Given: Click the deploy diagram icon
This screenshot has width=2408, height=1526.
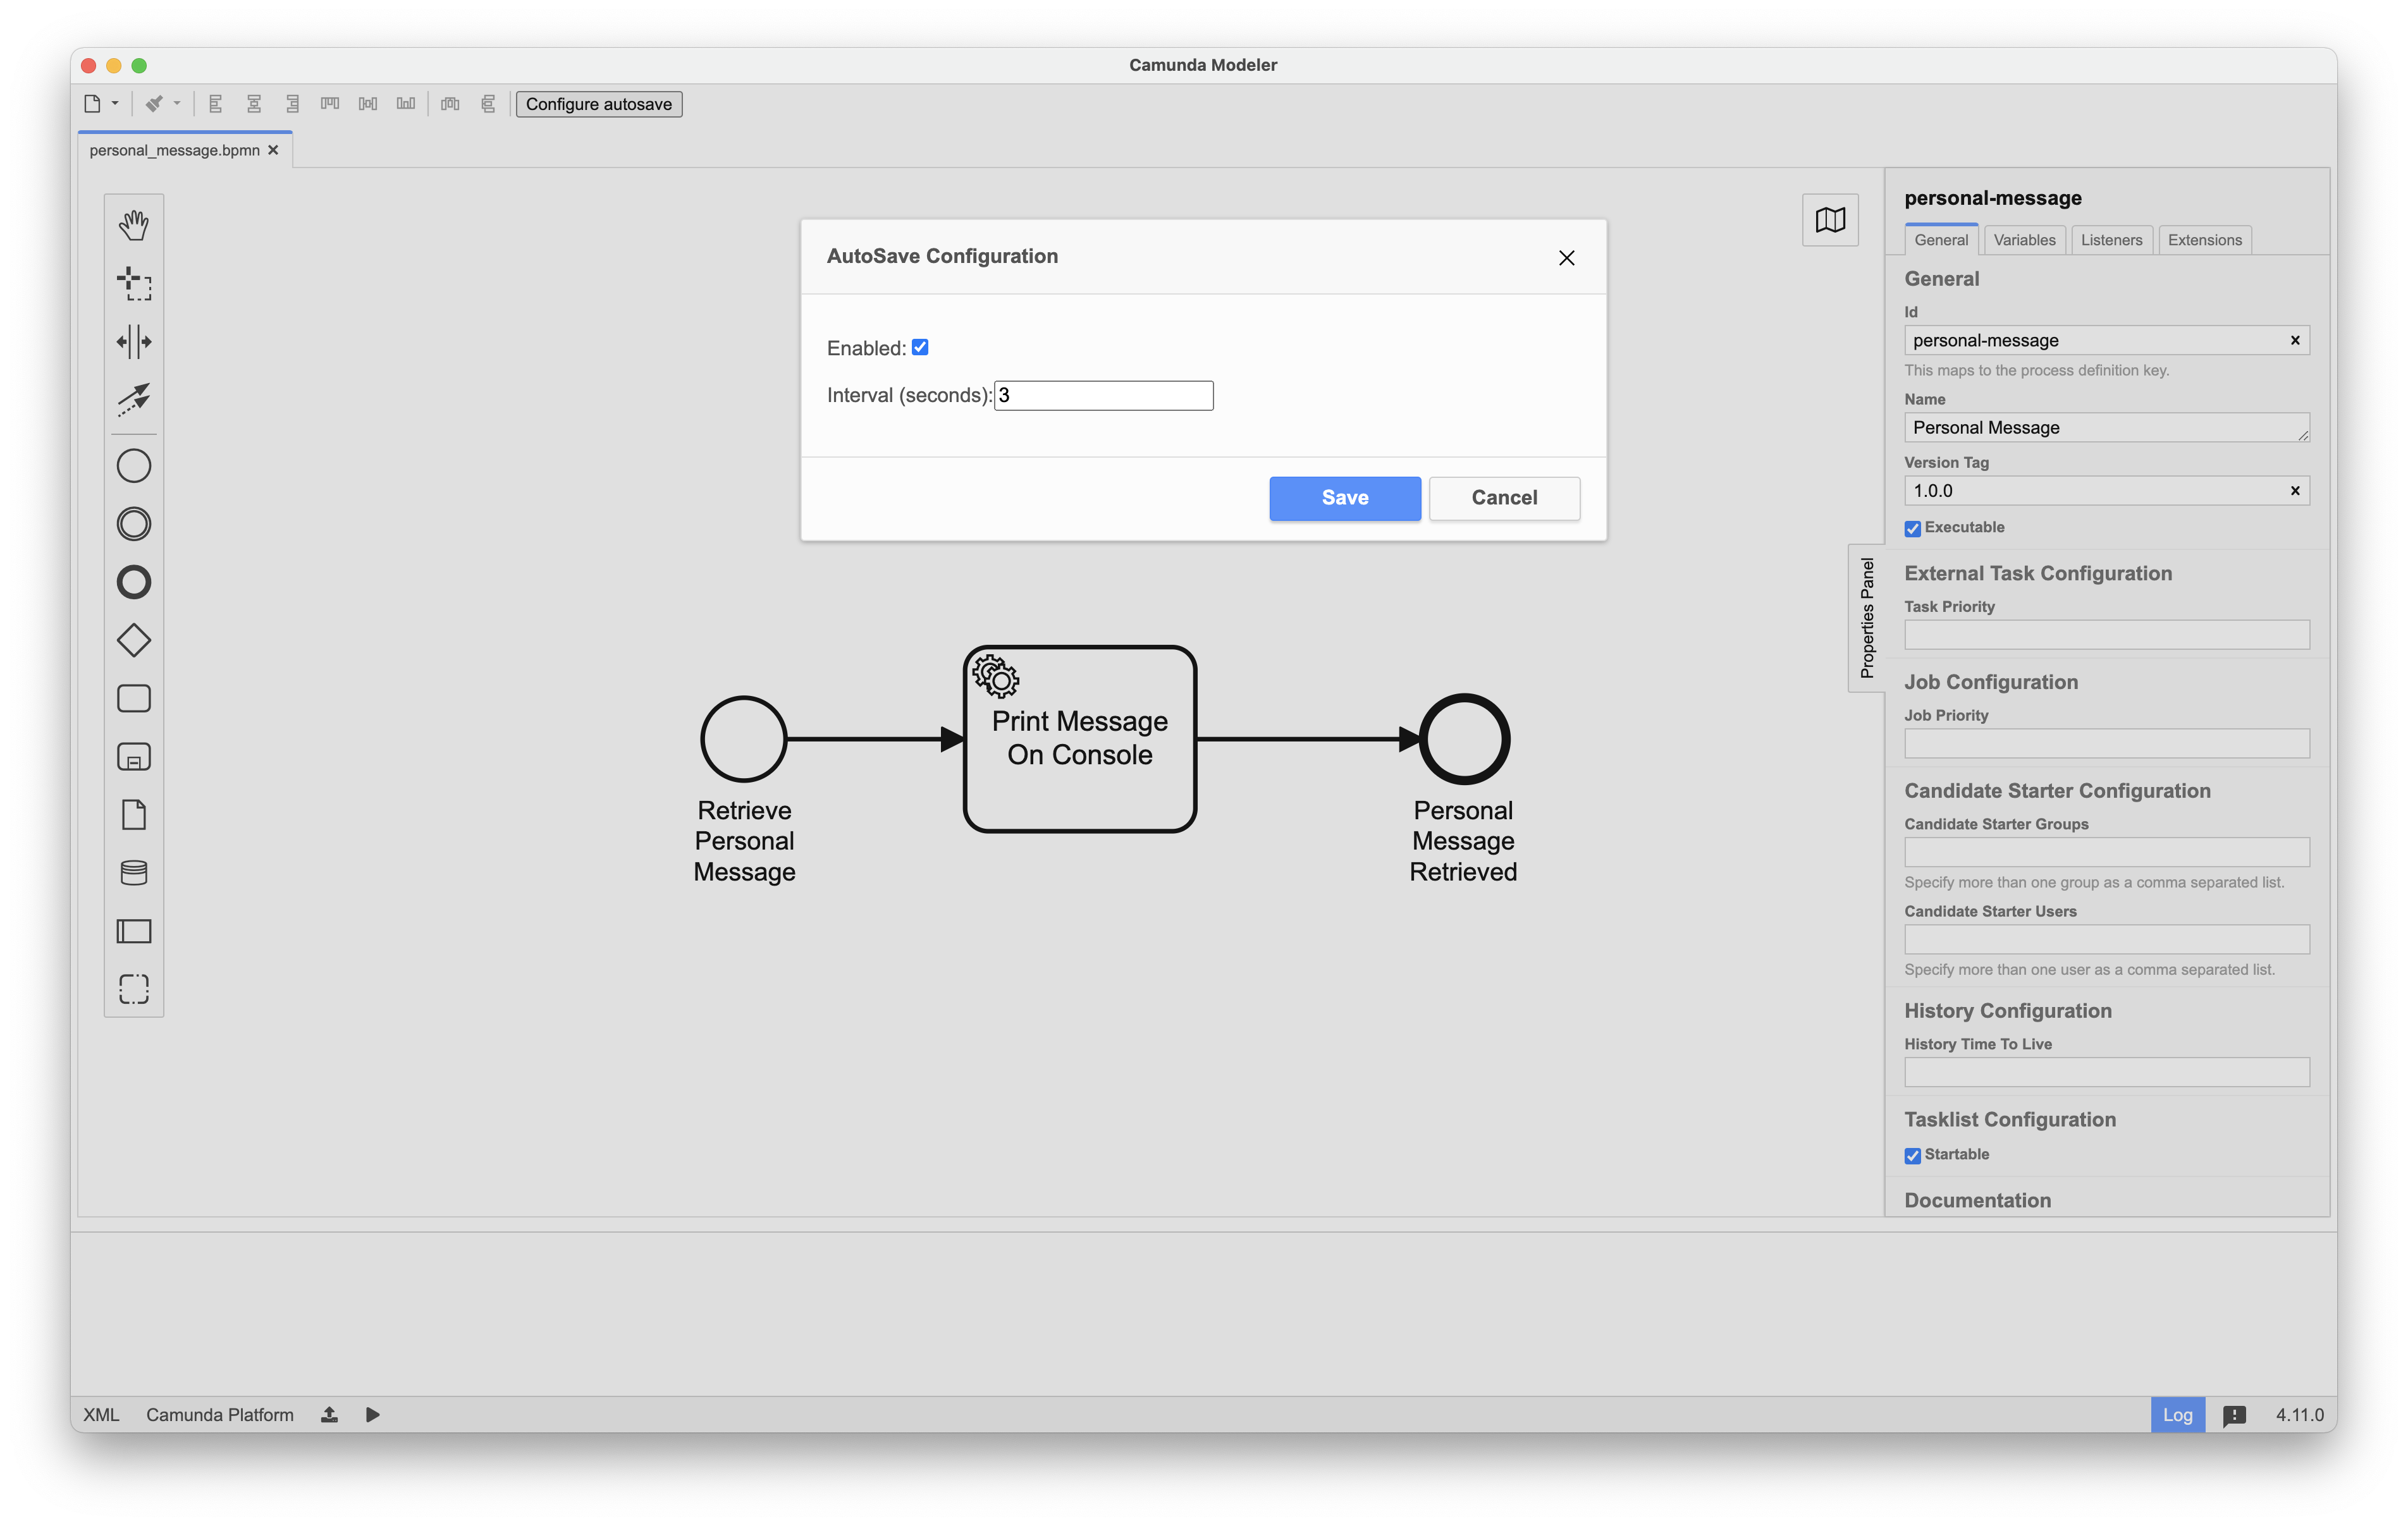Looking at the screenshot, I should [x=329, y=1414].
